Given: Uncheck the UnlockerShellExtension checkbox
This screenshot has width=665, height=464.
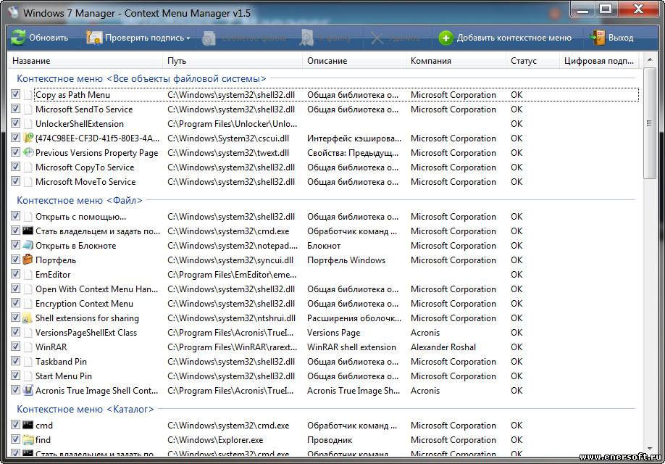Looking at the screenshot, I should tap(16, 123).
